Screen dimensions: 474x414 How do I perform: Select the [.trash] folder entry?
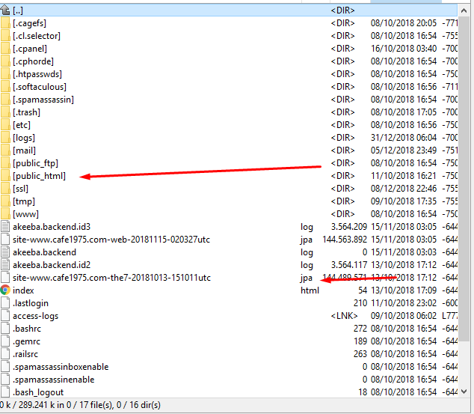click(26, 112)
